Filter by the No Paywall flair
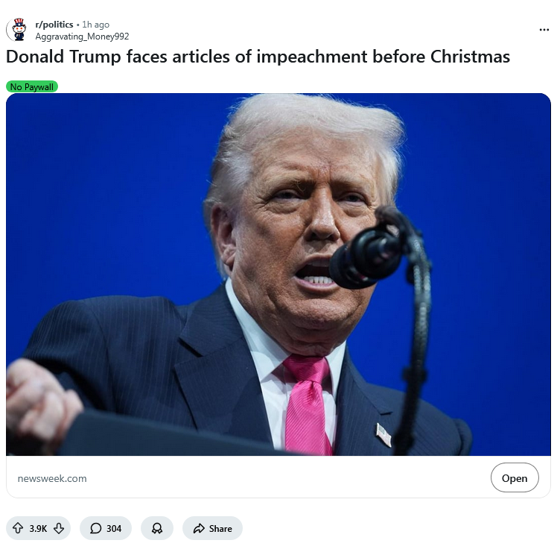The height and width of the screenshot is (546, 557). pos(32,86)
